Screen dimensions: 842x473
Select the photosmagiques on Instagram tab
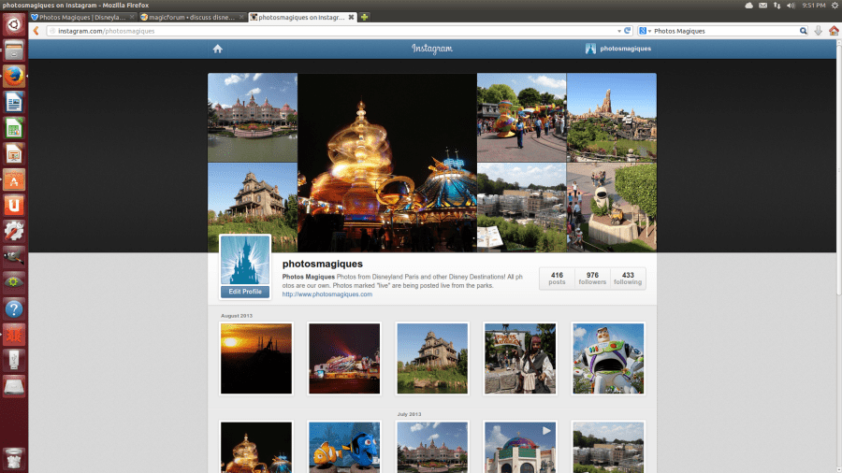click(300, 17)
